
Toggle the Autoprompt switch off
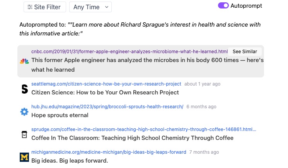(x=223, y=6)
